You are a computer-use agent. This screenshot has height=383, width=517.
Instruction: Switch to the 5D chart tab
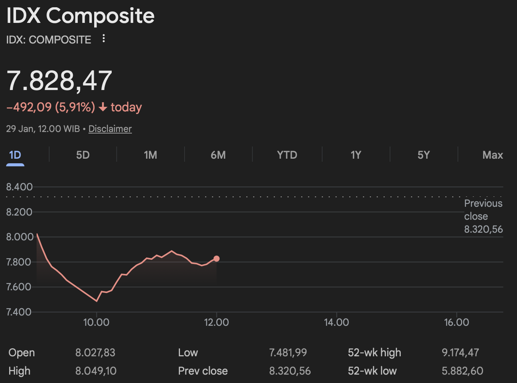coord(83,155)
